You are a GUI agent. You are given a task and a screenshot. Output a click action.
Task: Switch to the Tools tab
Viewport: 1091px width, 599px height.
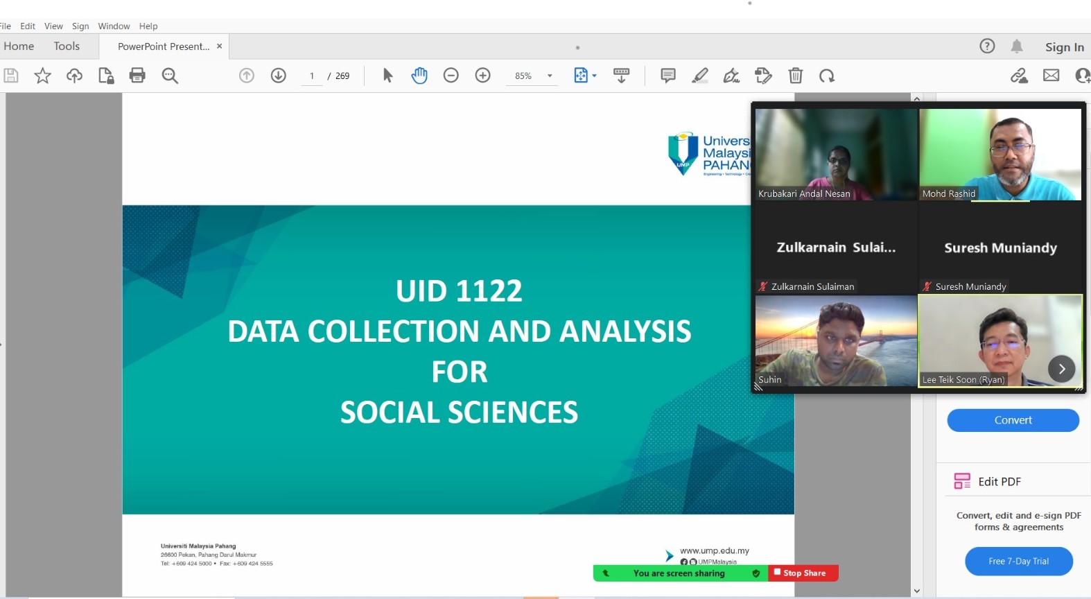pyautogui.click(x=67, y=46)
